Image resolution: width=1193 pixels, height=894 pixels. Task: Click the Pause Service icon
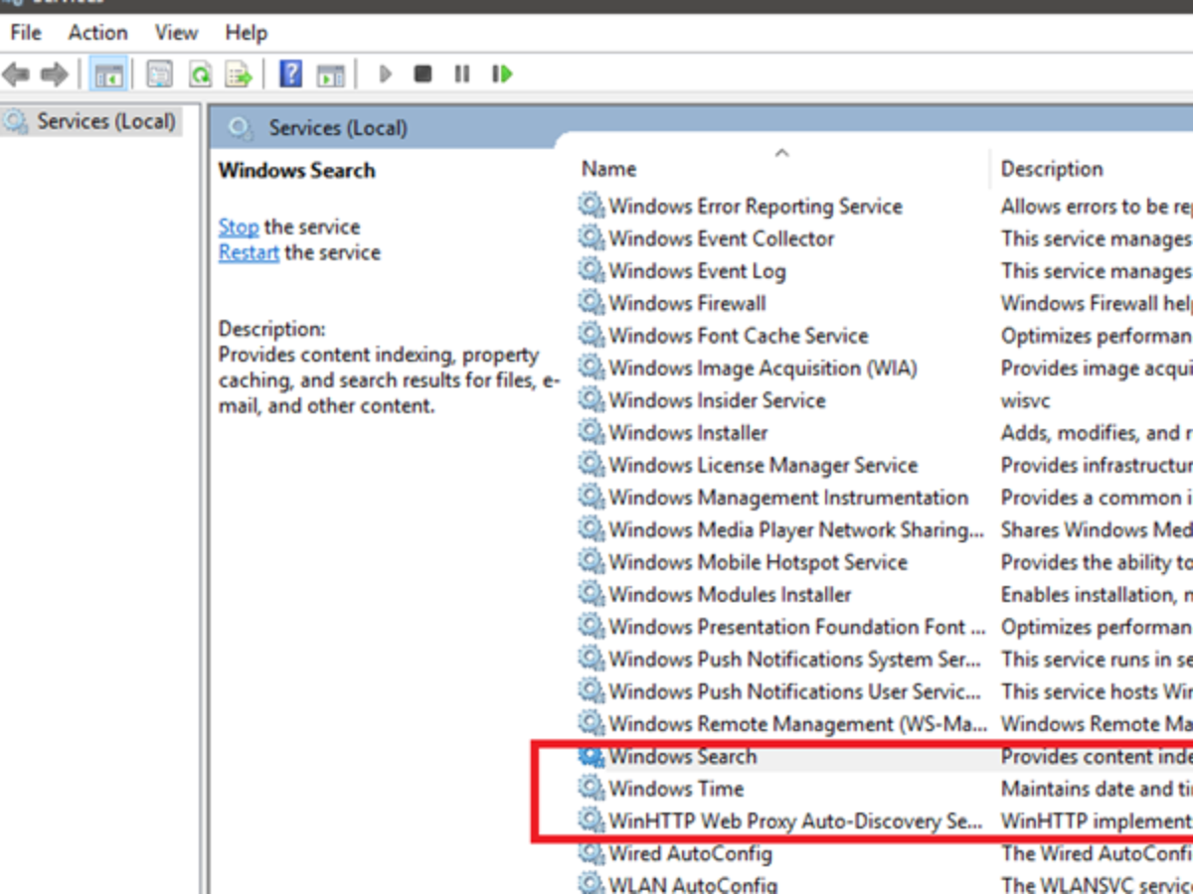pos(462,74)
